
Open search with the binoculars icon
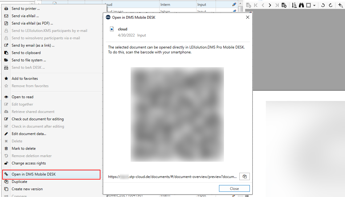[302, 5]
